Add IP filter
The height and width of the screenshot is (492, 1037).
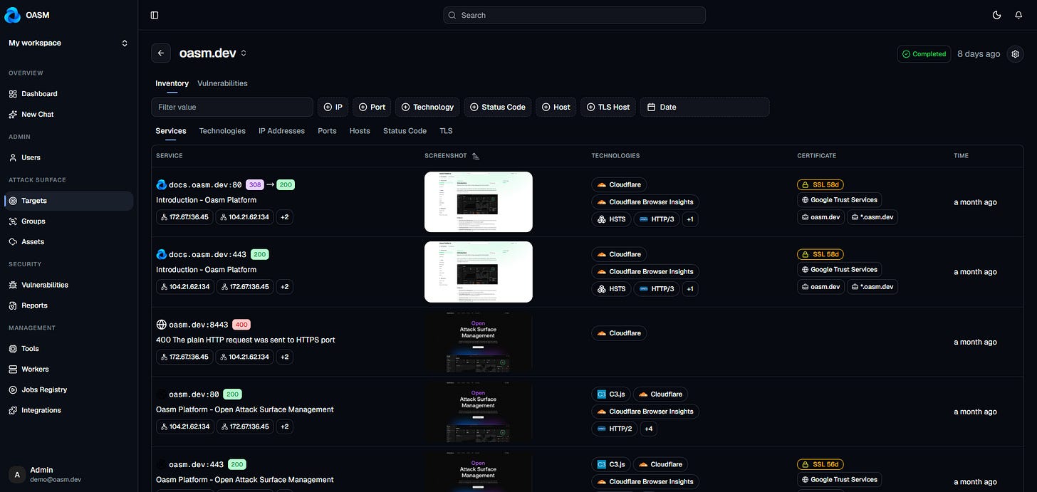pyautogui.click(x=333, y=107)
